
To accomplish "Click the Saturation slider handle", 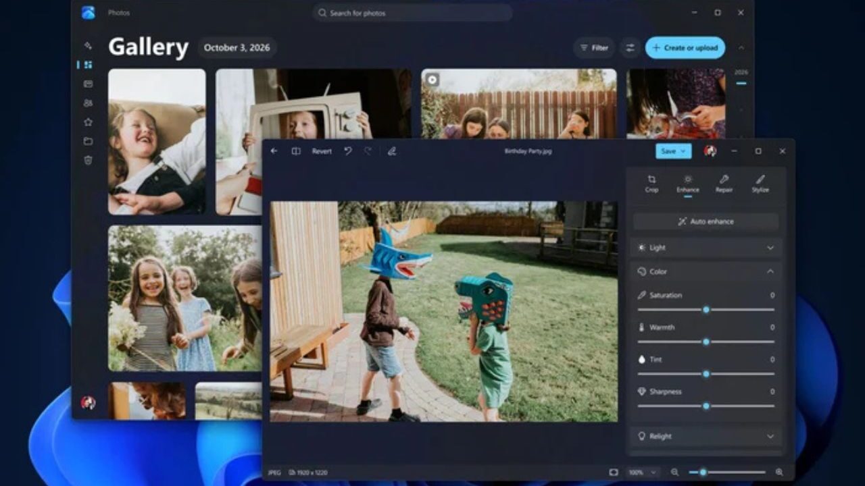I will click(706, 310).
